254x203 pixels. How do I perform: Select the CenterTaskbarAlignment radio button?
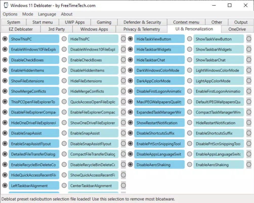[x=64, y=185]
